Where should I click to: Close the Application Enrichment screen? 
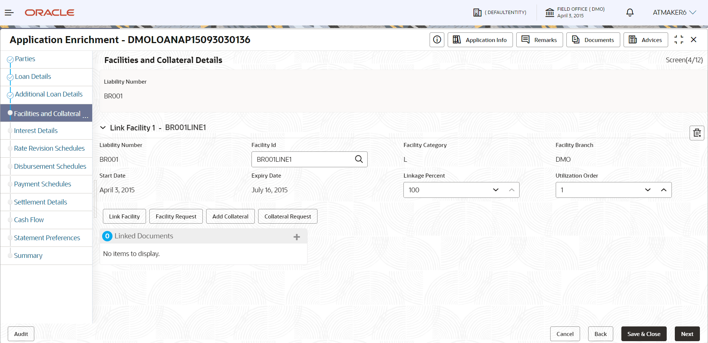coord(694,40)
